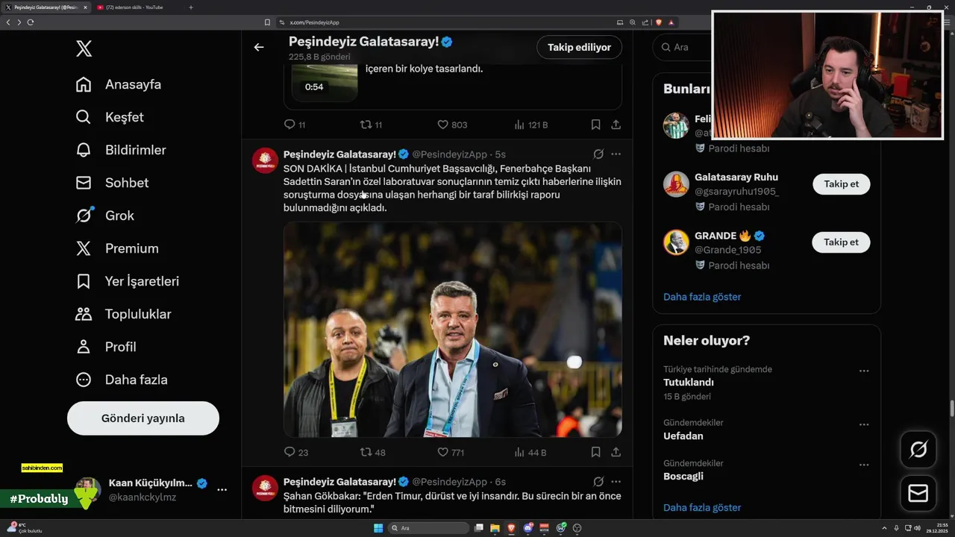This screenshot has width=955, height=537.
Task: Repost the kolye post with 11 reposts
Action: tap(372, 125)
